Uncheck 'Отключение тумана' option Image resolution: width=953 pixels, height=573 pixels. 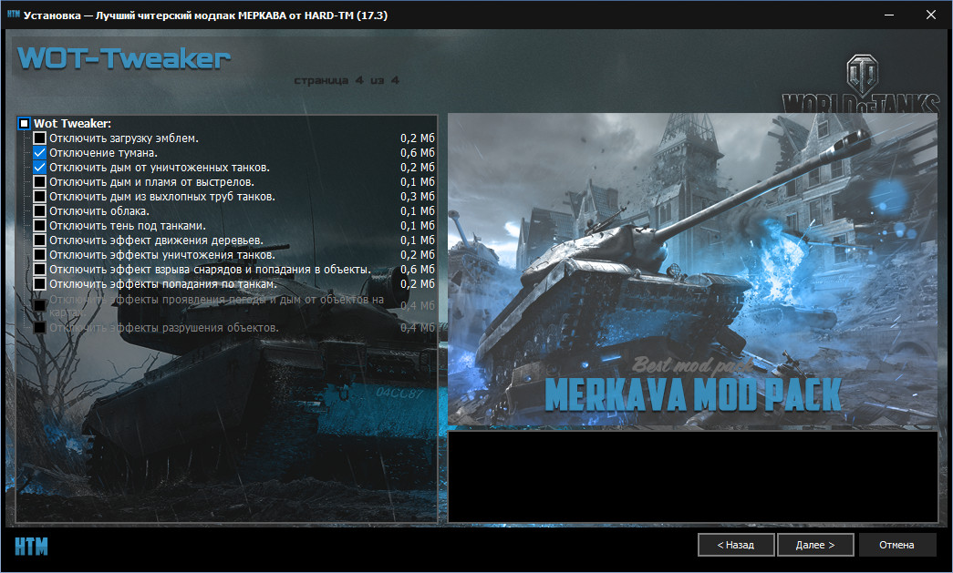click(x=39, y=152)
